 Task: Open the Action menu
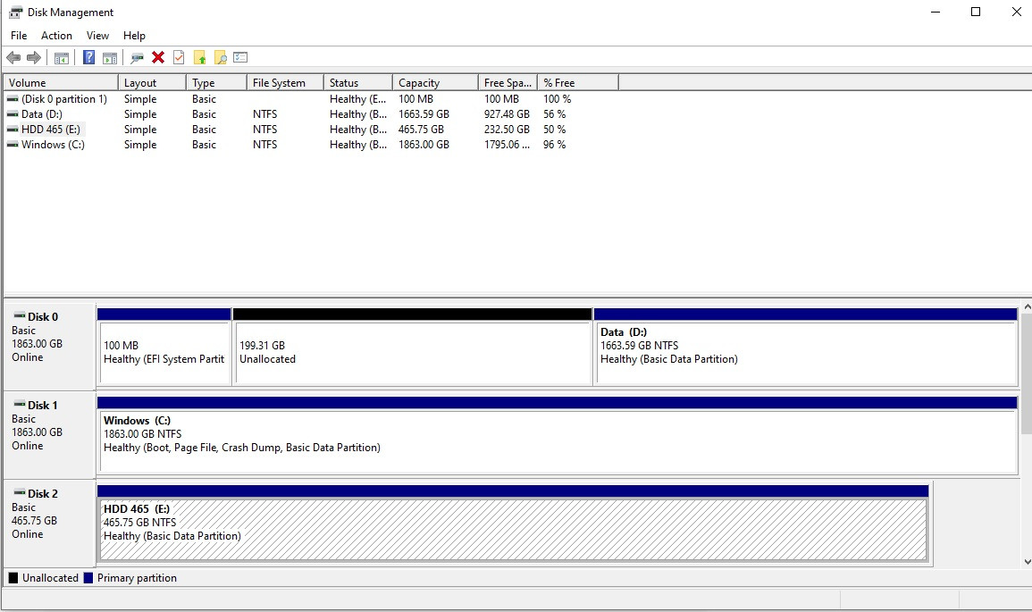56,36
